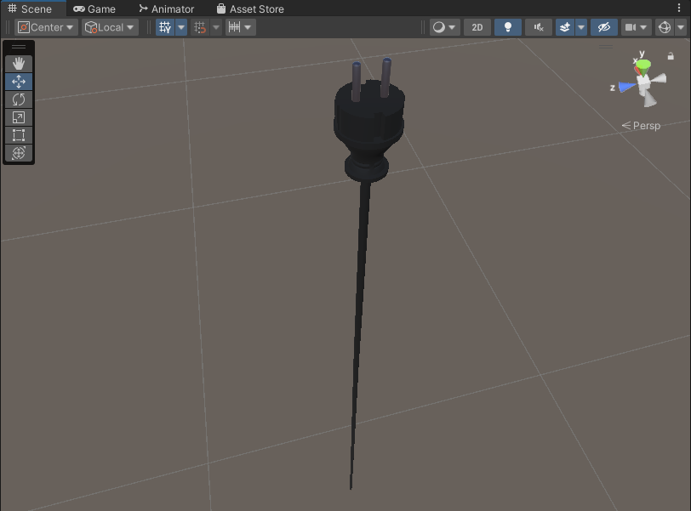Toggle 2D view mode

477,26
